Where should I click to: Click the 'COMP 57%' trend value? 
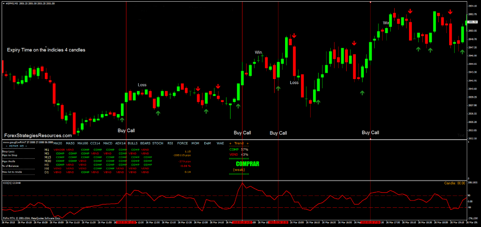coord(239,150)
